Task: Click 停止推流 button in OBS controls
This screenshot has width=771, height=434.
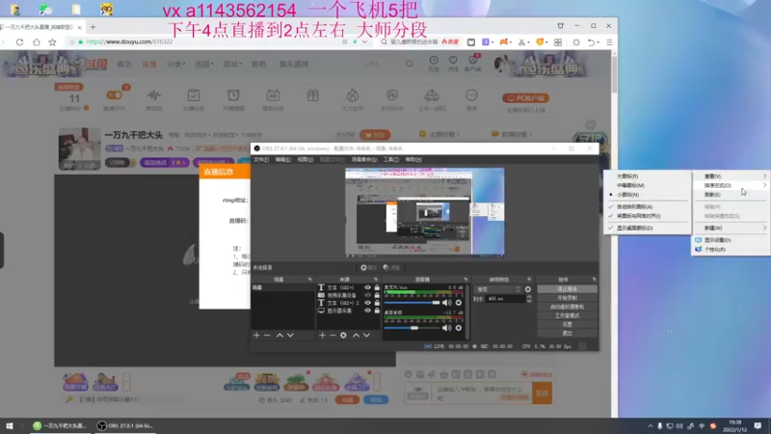Action: pyautogui.click(x=567, y=289)
